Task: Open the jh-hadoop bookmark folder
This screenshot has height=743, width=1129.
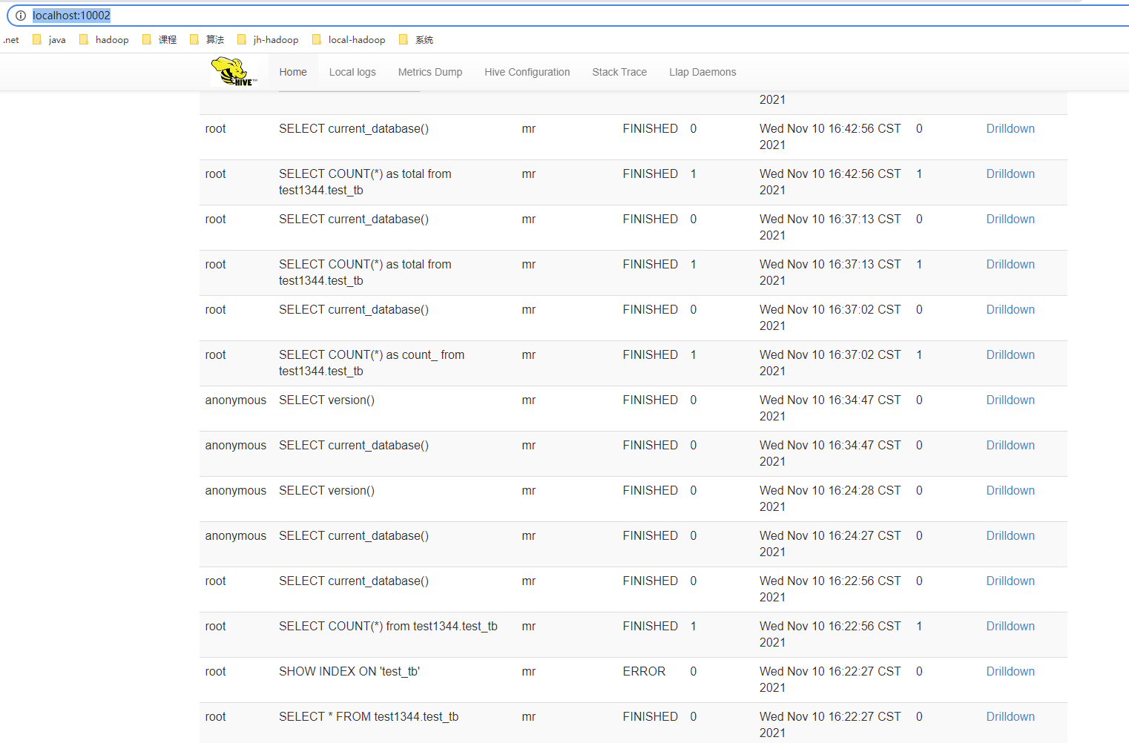Action: point(268,40)
